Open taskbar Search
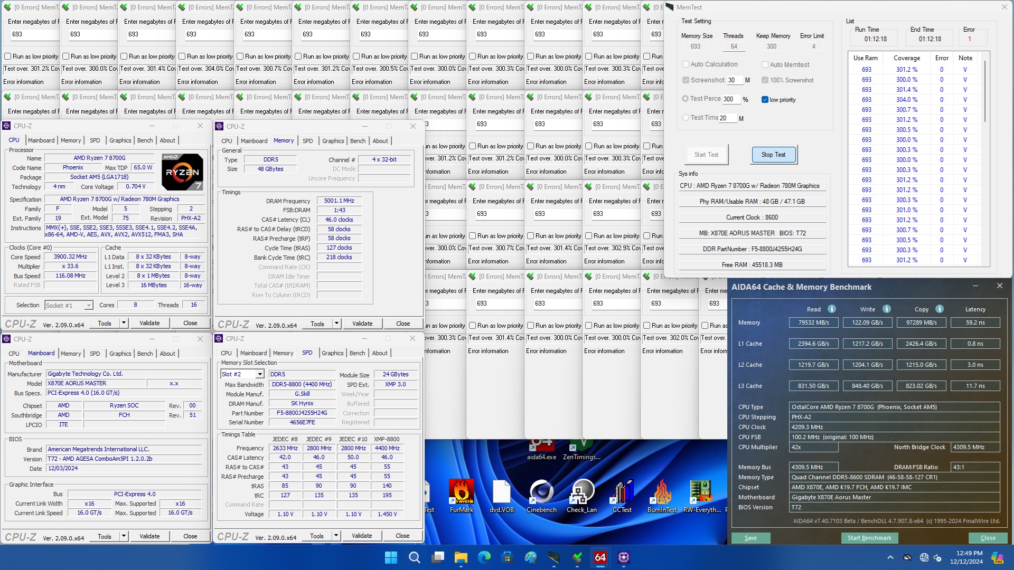1014x570 pixels. tap(415, 557)
